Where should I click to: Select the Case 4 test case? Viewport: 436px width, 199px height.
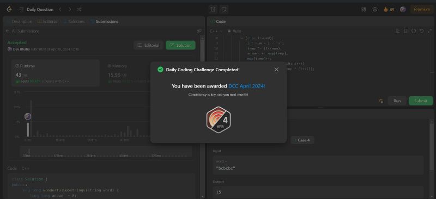point(302,140)
